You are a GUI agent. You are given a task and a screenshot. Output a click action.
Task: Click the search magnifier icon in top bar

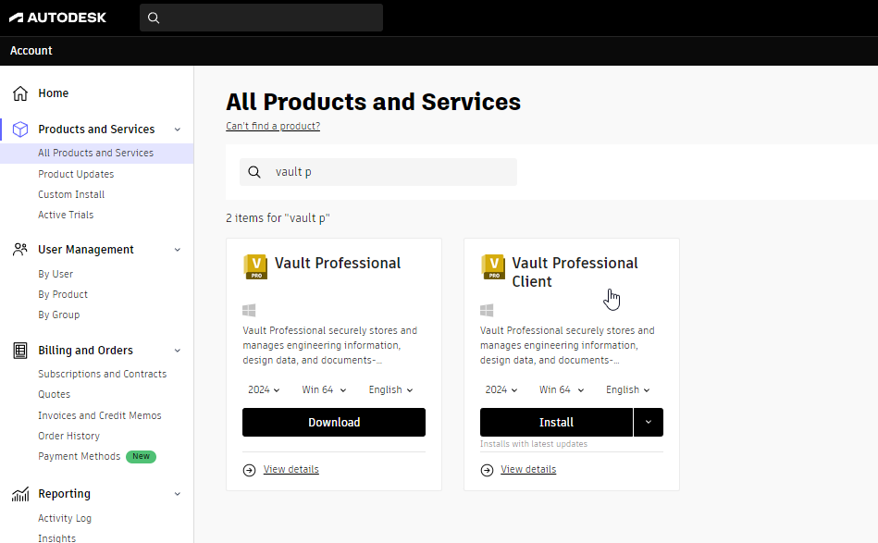pyautogui.click(x=155, y=18)
